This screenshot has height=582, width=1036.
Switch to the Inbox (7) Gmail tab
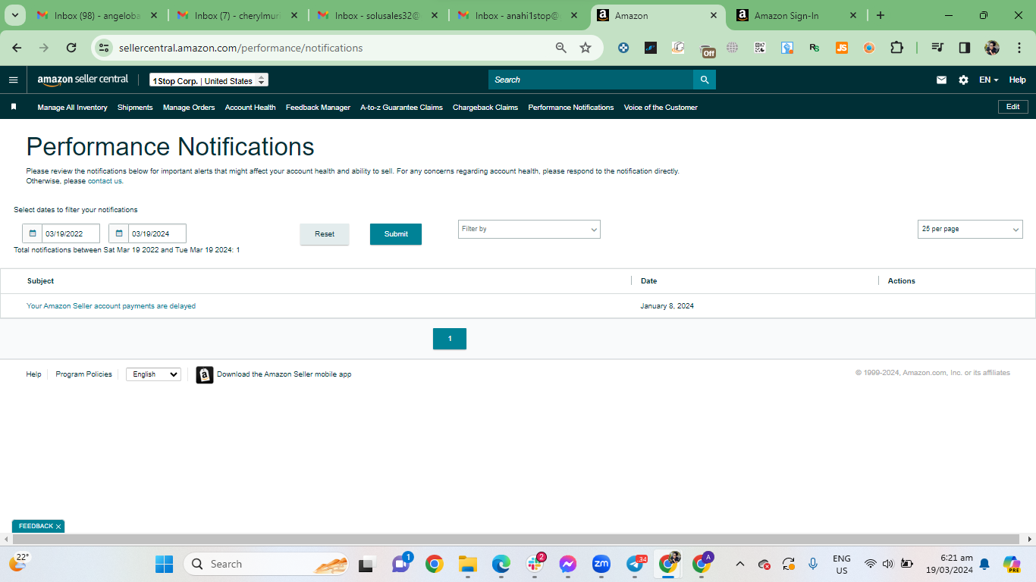click(238, 15)
